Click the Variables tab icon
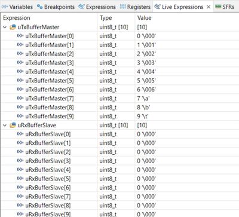239x217 pixels. tap(5, 7)
